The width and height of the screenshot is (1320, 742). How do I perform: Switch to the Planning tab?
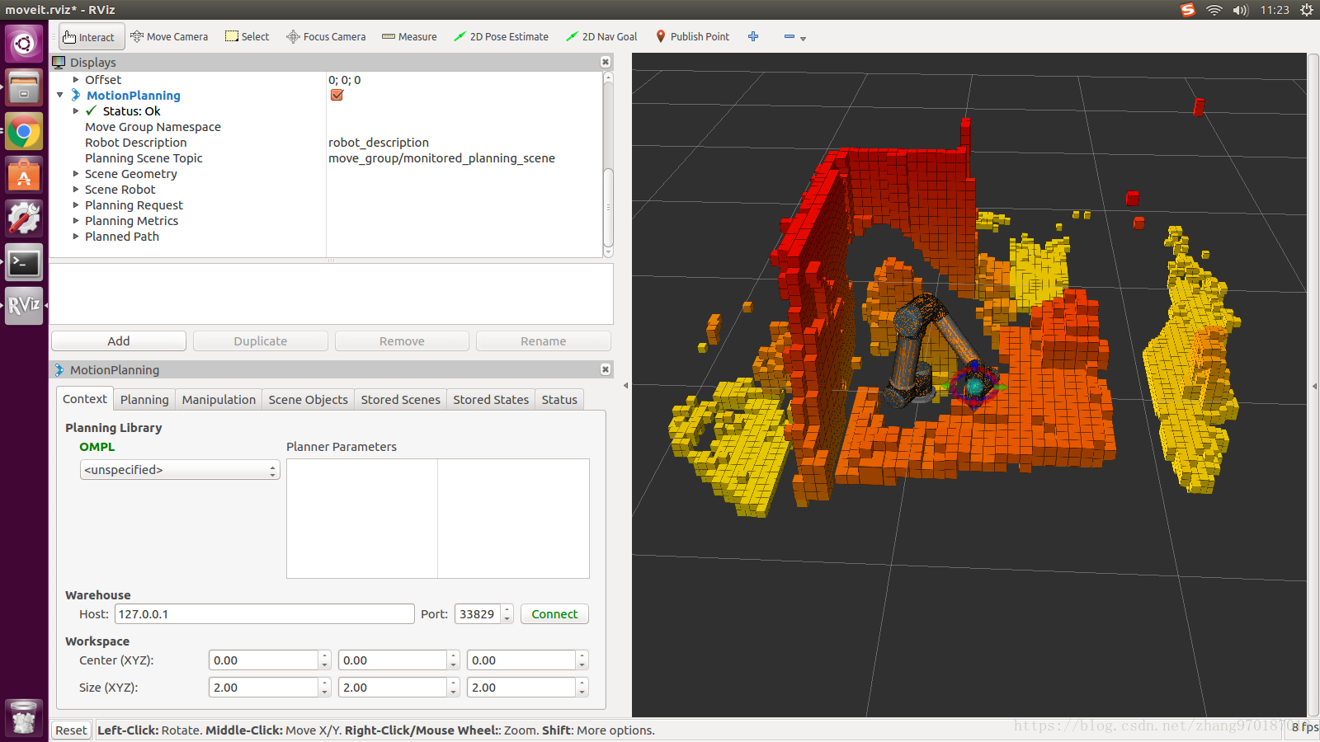click(144, 400)
